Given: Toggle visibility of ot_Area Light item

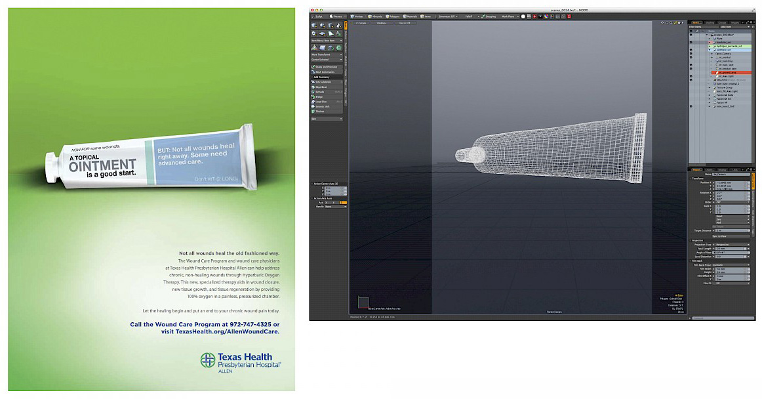Looking at the screenshot, I should click(691, 76).
